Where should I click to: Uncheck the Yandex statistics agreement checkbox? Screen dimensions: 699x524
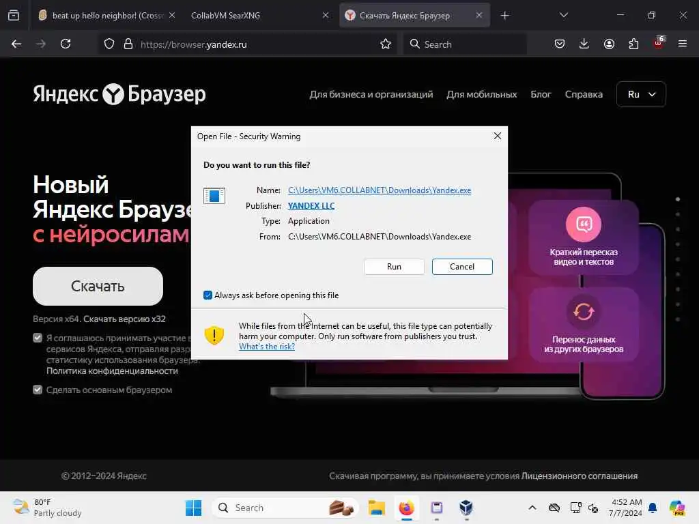click(x=38, y=338)
